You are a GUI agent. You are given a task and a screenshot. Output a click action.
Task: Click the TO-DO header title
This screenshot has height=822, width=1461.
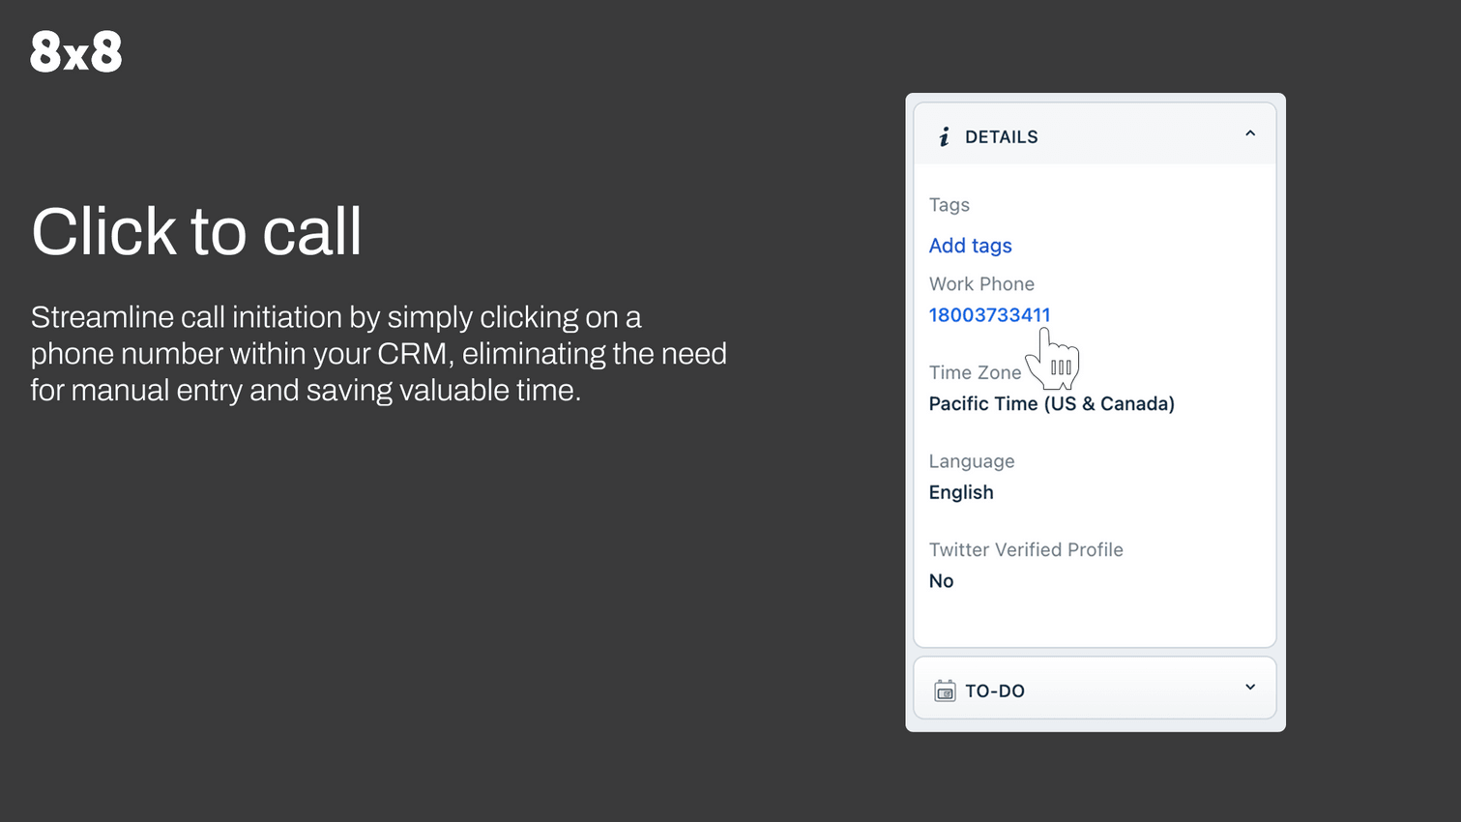coord(994,691)
